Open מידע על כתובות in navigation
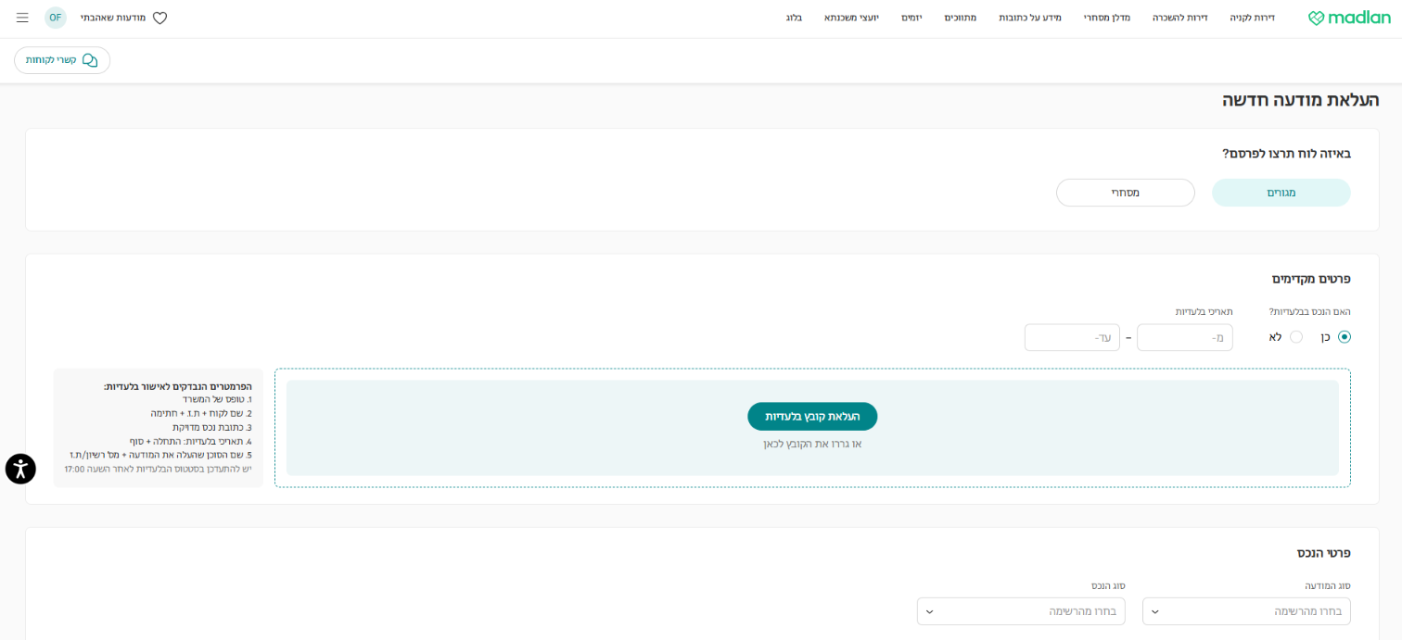Viewport: 1402px width, 640px height. point(1029,18)
